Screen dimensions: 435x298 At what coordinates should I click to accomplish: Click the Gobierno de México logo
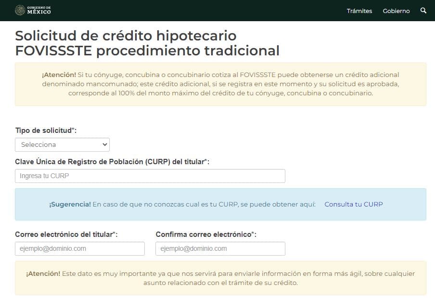pyautogui.click(x=33, y=10)
